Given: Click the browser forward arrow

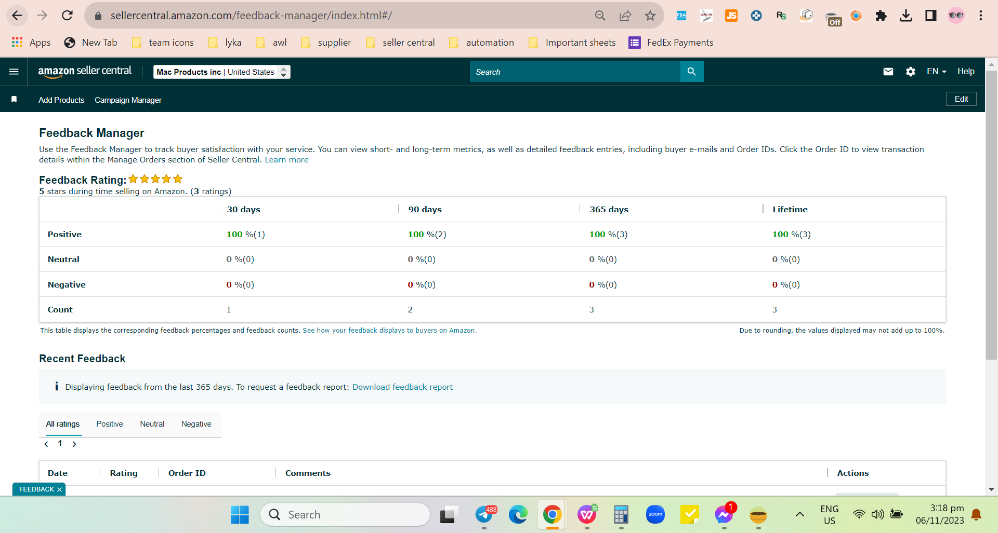Looking at the screenshot, I should (42, 16).
